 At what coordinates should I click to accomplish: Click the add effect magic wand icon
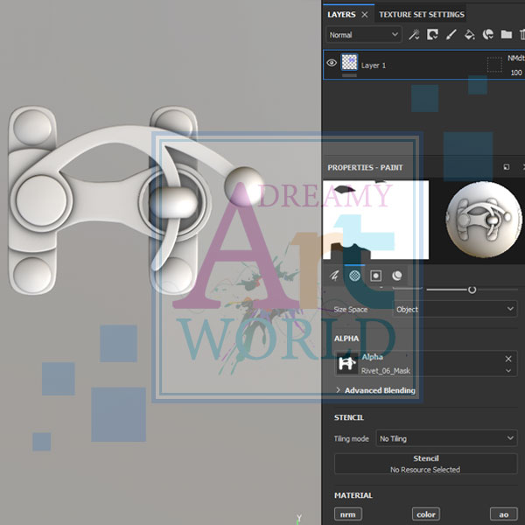[415, 35]
